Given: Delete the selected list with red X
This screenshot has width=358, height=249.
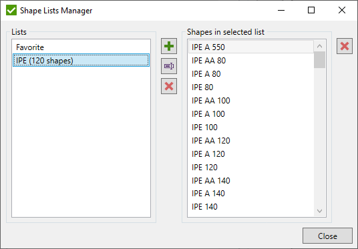Looking at the screenshot, I should (169, 86).
